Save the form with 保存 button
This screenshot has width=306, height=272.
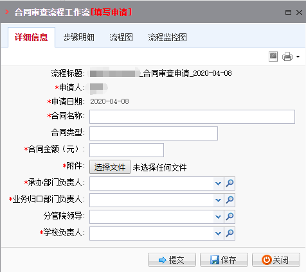click(224, 260)
